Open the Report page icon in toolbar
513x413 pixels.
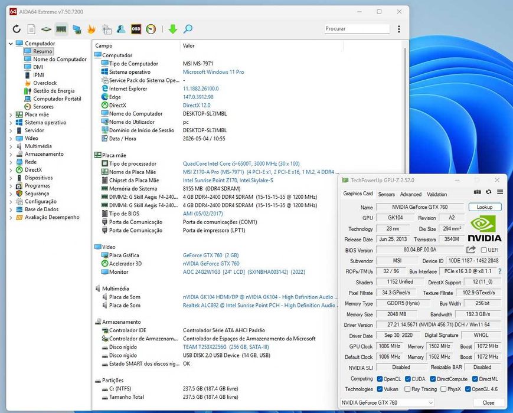[31, 29]
